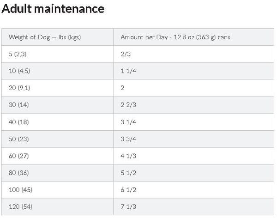Click the amount cell showing 2
The height and width of the screenshot is (218, 277).
194,88
